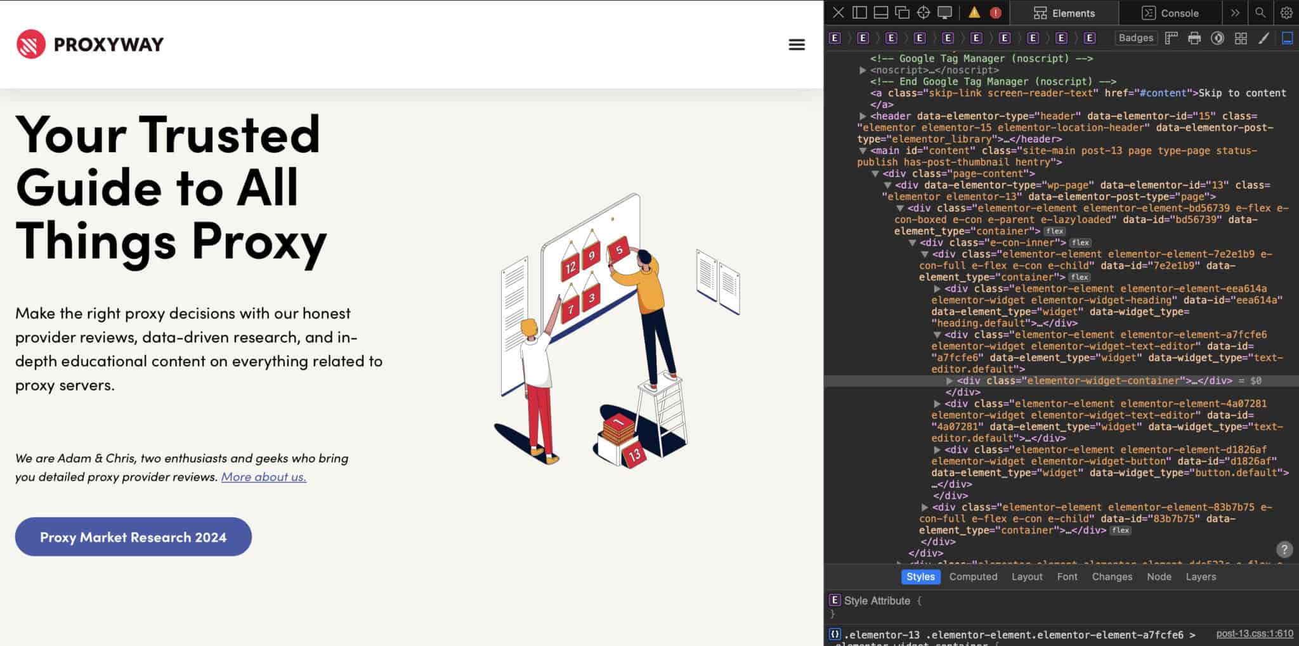
Task: Toggle dark appearance with half-circle icon
Action: [1217, 38]
